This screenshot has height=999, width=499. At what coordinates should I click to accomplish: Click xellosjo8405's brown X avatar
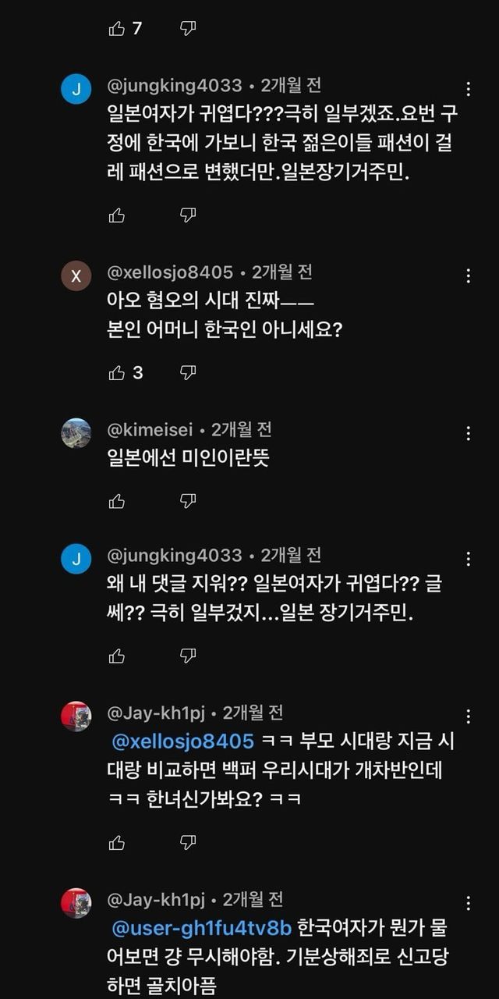76,276
